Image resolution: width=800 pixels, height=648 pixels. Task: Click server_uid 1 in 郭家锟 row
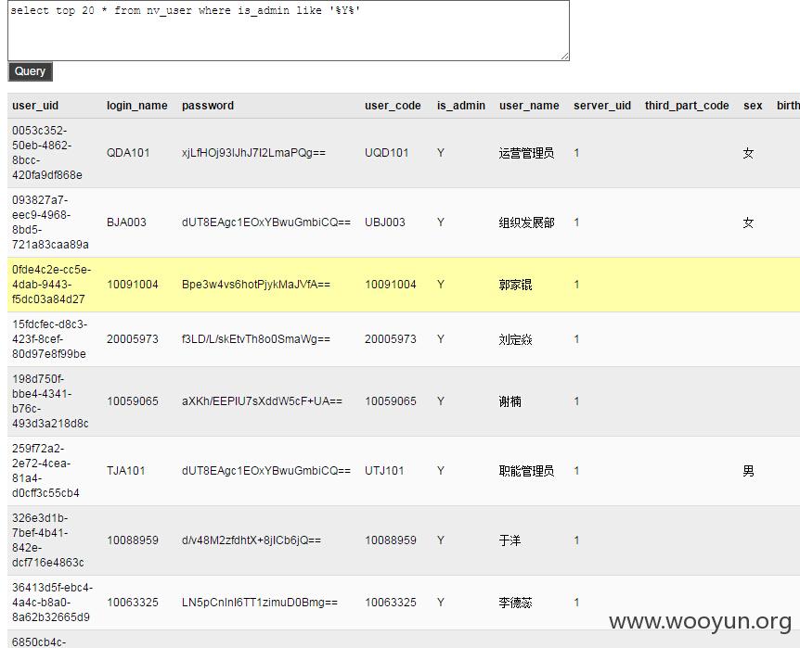pyautogui.click(x=576, y=285)
